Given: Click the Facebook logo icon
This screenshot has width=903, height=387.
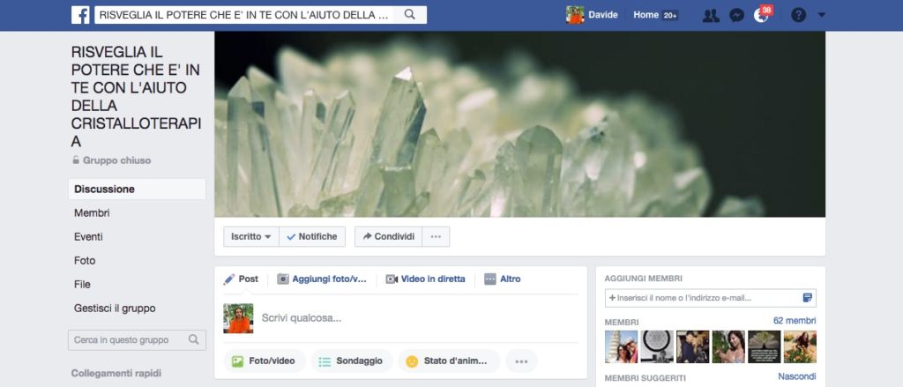Looking at the screenshot, I should pos(80,15).
